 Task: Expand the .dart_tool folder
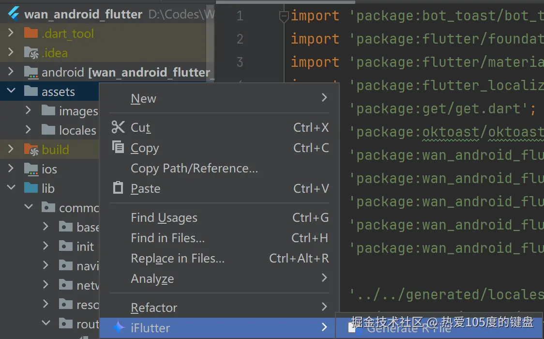pyautogui.click(x=11, y=33)
